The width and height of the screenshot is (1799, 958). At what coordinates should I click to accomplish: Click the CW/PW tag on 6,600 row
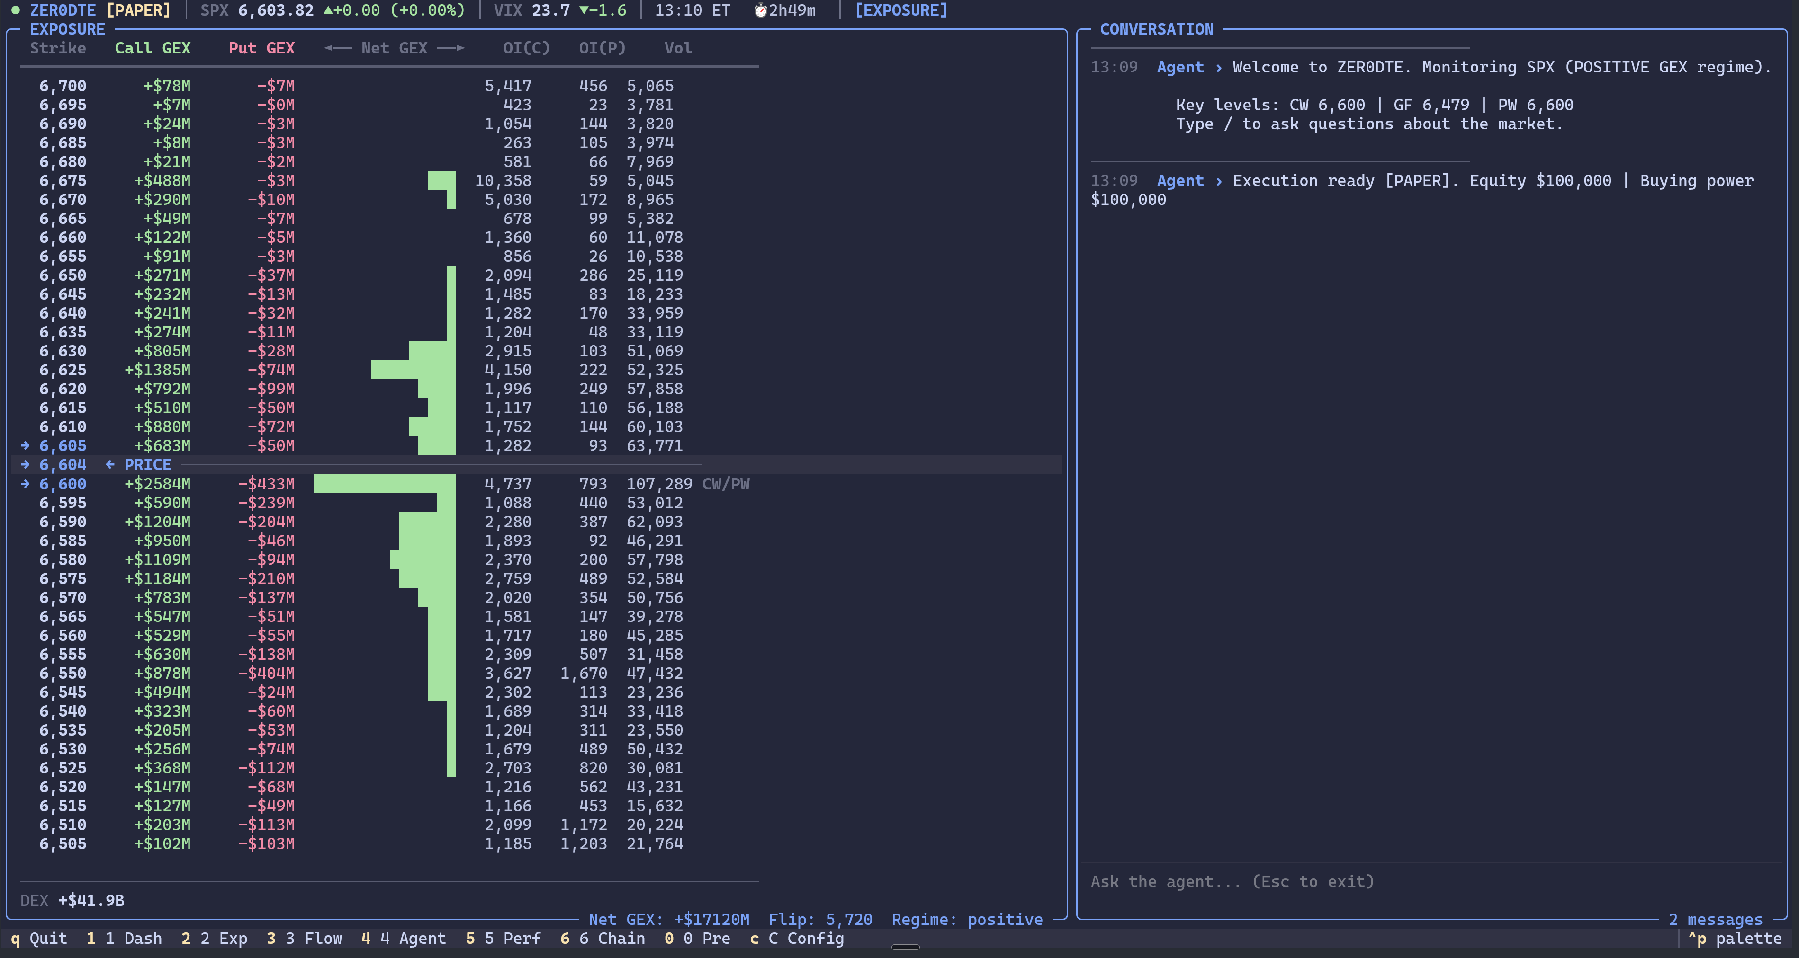726,484
